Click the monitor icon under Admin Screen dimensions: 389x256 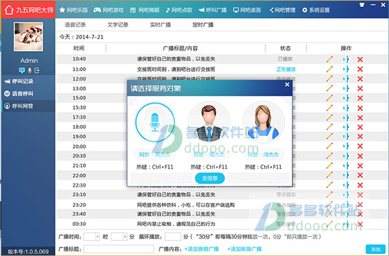click(22, 71)
